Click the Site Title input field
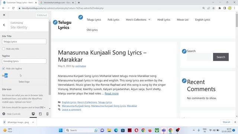The image size is (238, 134). [24, 41]
